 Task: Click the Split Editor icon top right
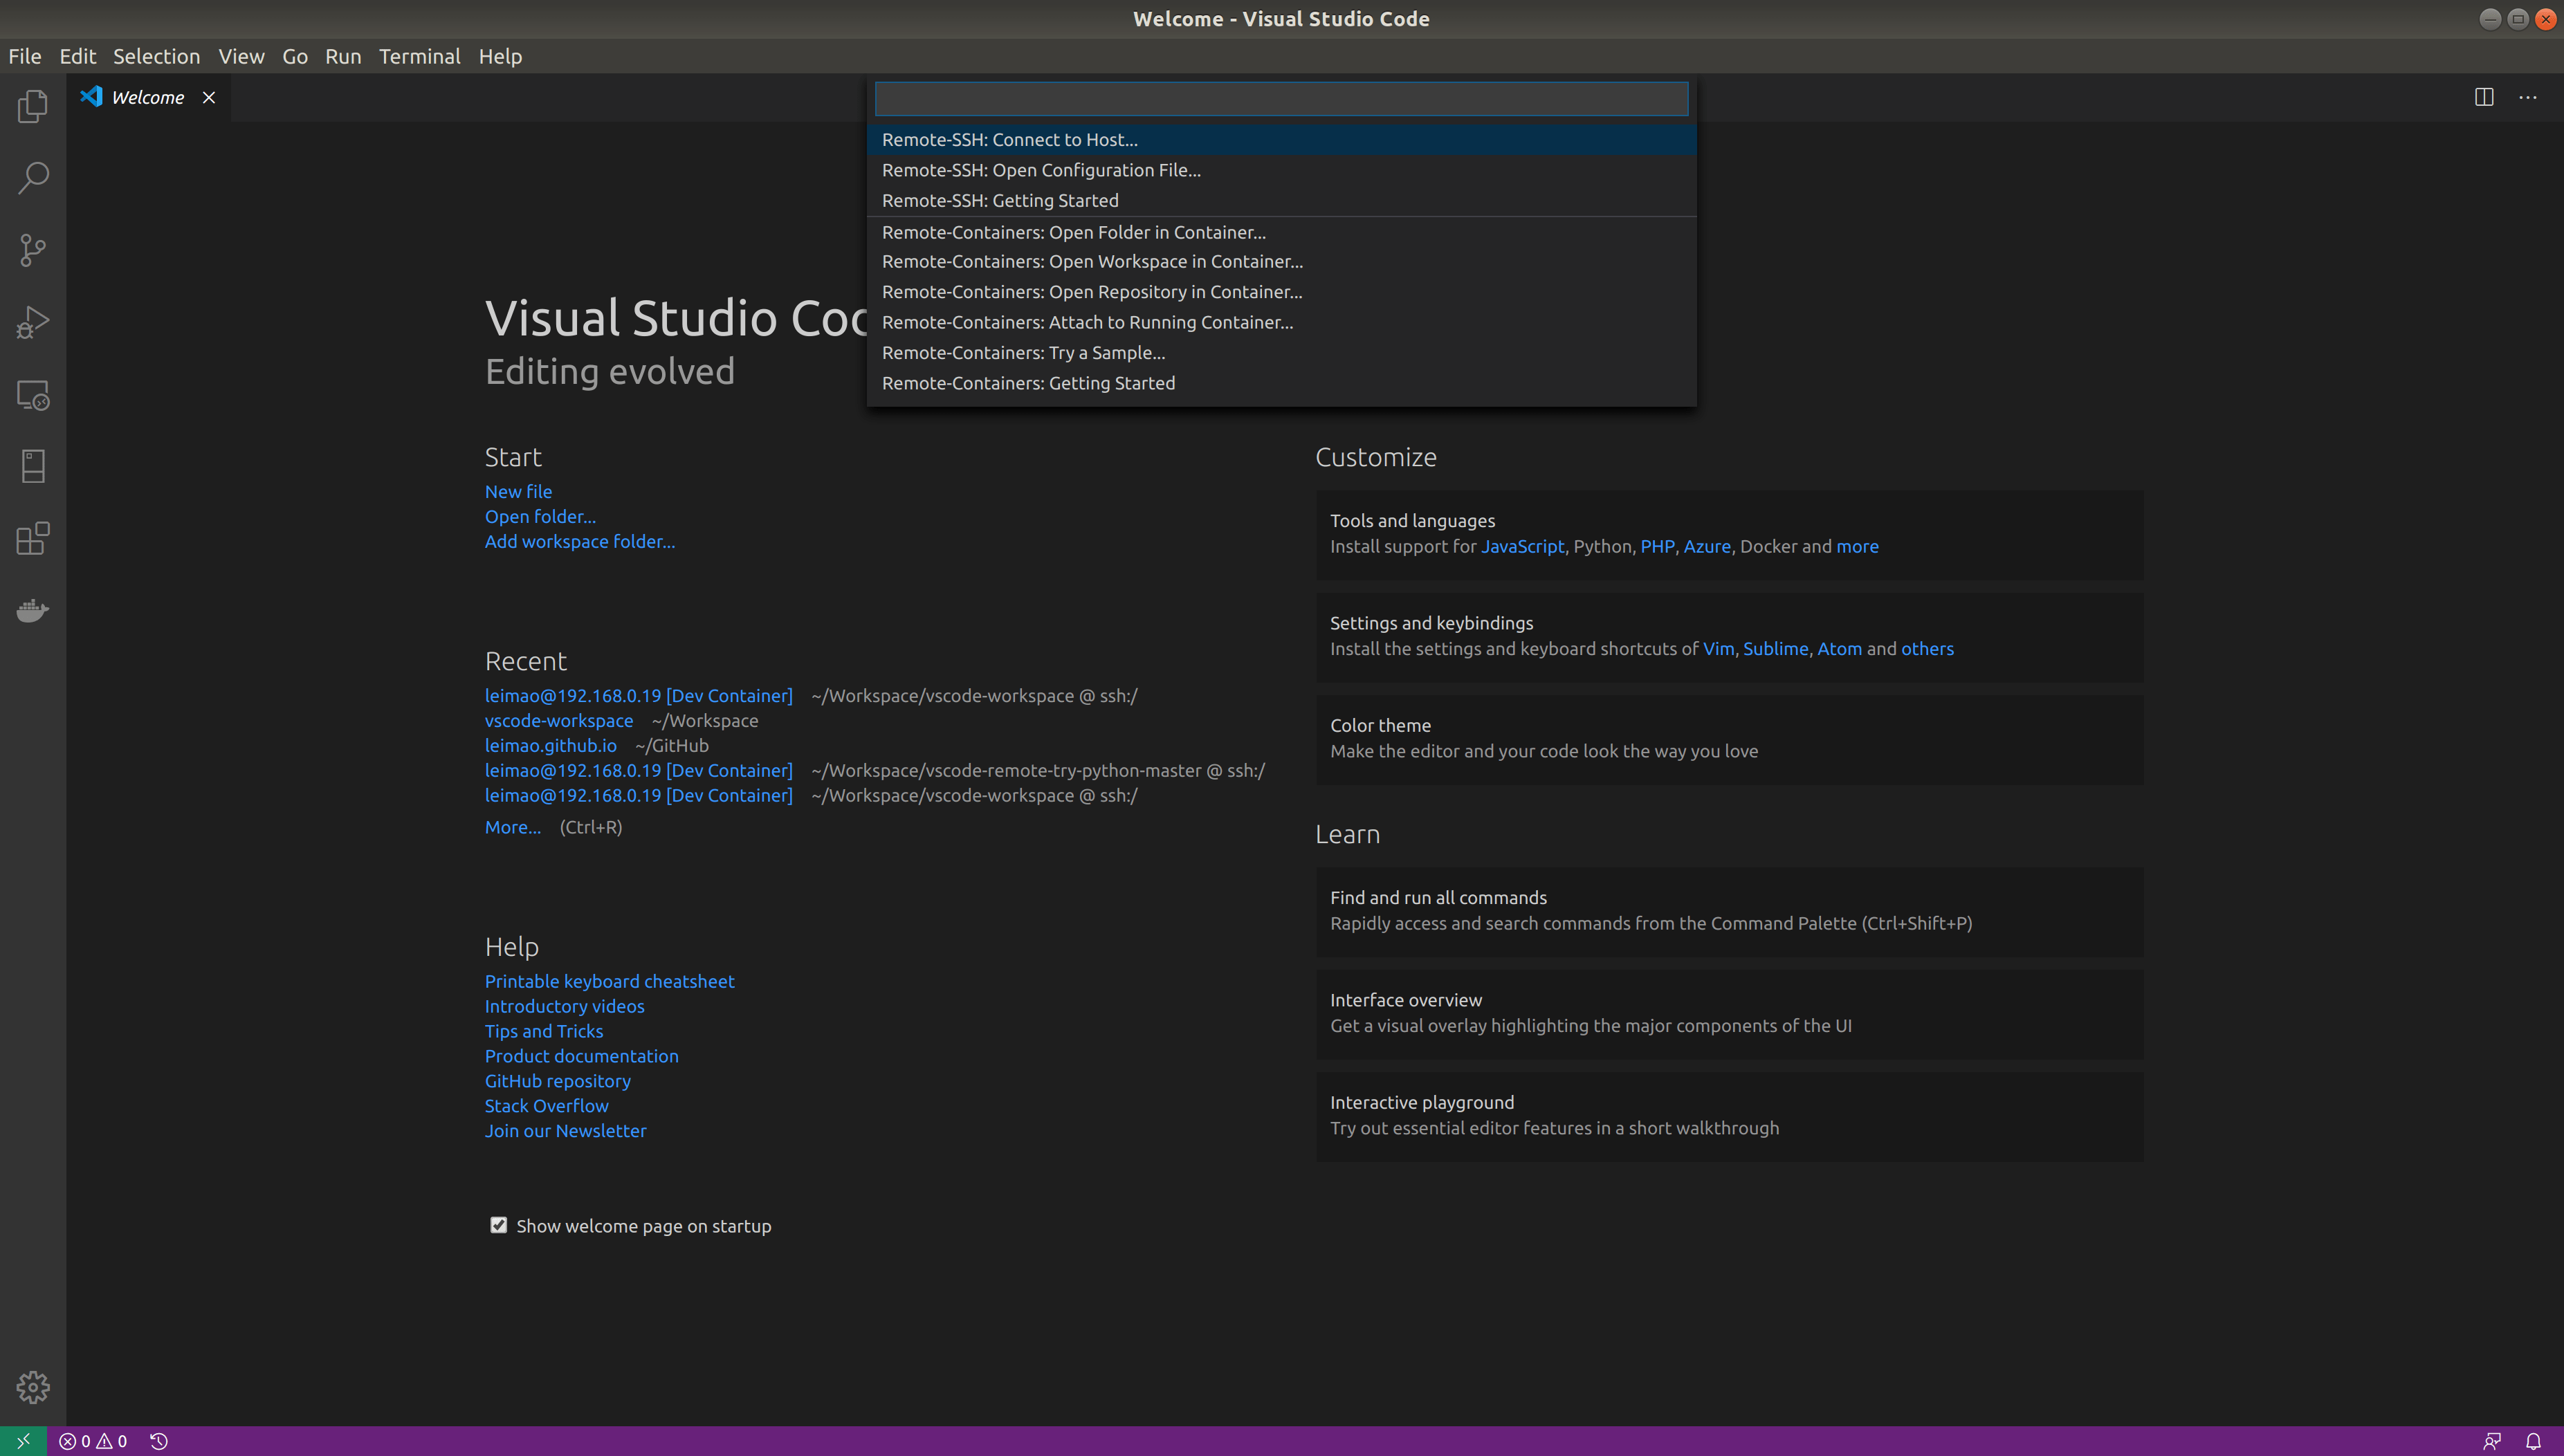tap(2485, 96)
